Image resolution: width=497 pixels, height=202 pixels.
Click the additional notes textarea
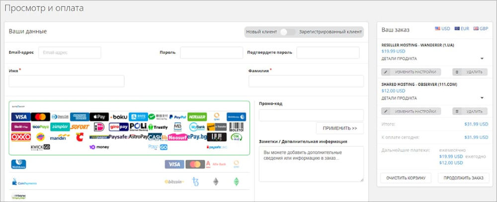click(x=311, y=164)
